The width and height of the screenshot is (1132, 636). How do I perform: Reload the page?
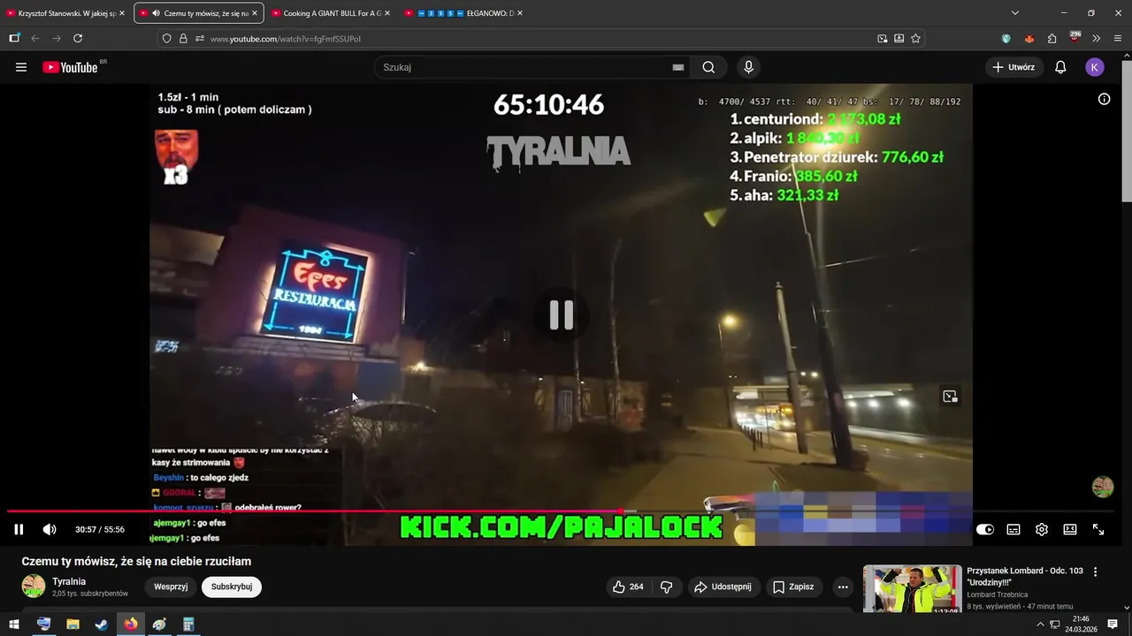[x=78, y=38]
